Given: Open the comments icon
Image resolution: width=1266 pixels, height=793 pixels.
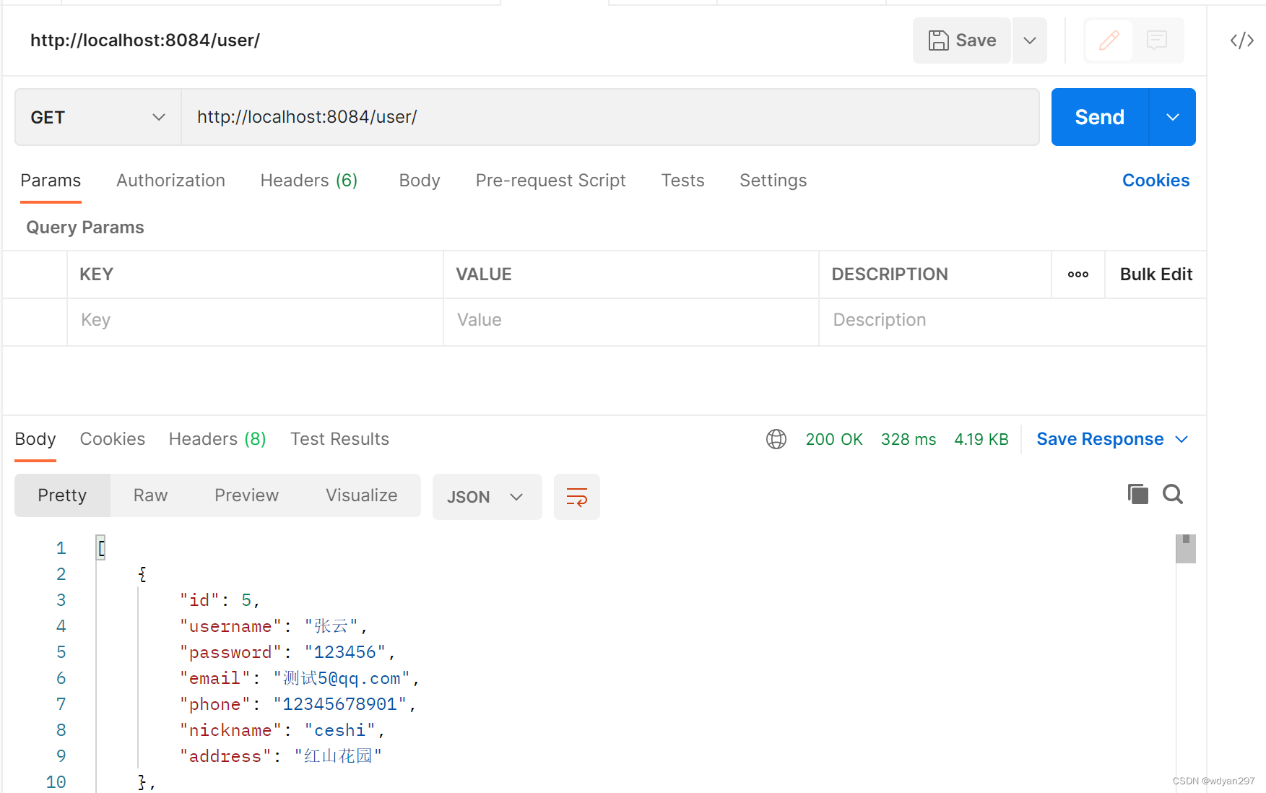Looking at the screenshot, I should (x=1157, y=40).
